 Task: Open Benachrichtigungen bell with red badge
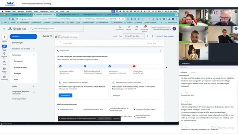coord(145,27)
